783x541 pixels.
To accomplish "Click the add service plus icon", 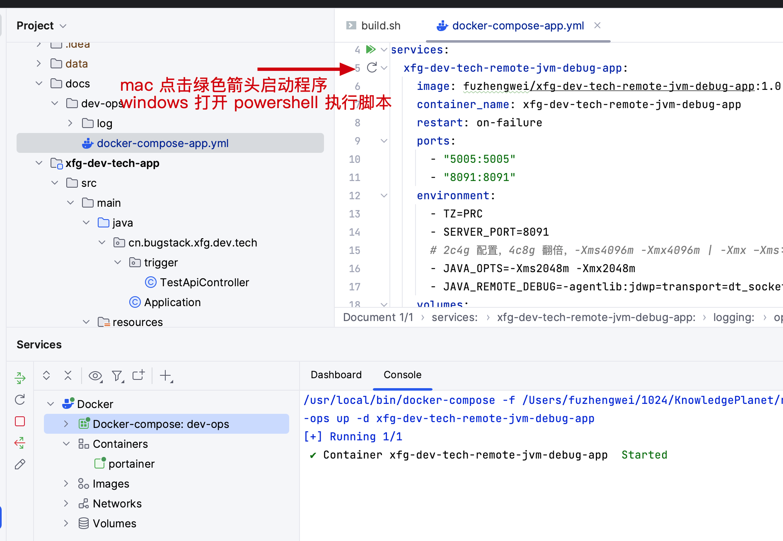I will click(x=166, y=376).
